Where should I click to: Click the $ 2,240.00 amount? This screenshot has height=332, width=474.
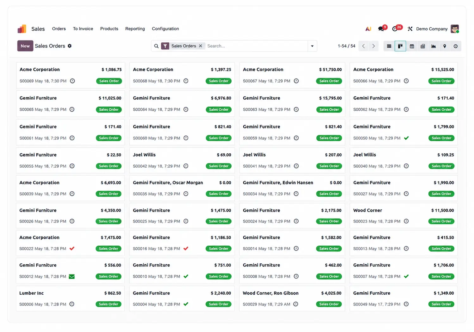click(221, 293)
